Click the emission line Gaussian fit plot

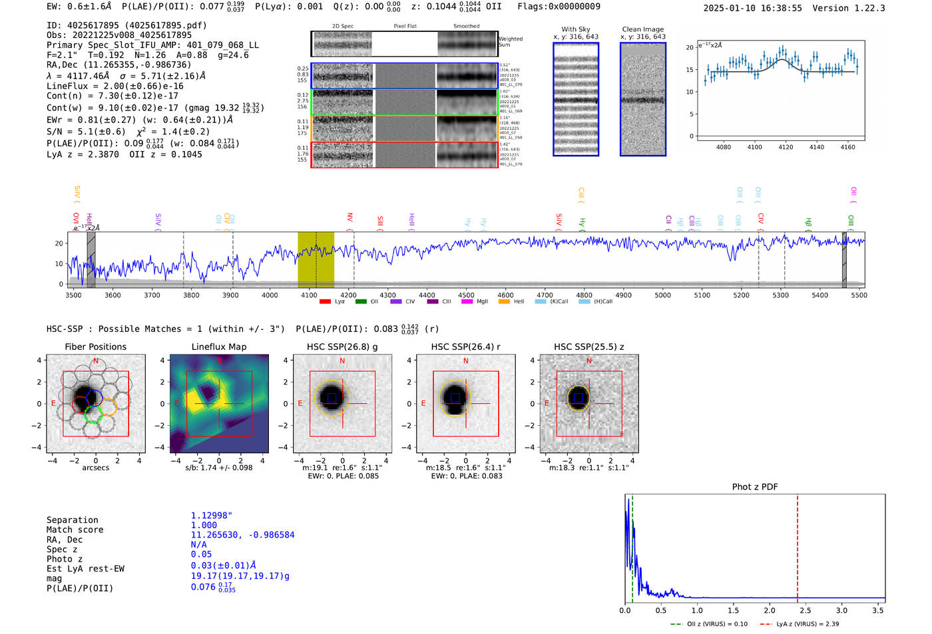[781, 90]
